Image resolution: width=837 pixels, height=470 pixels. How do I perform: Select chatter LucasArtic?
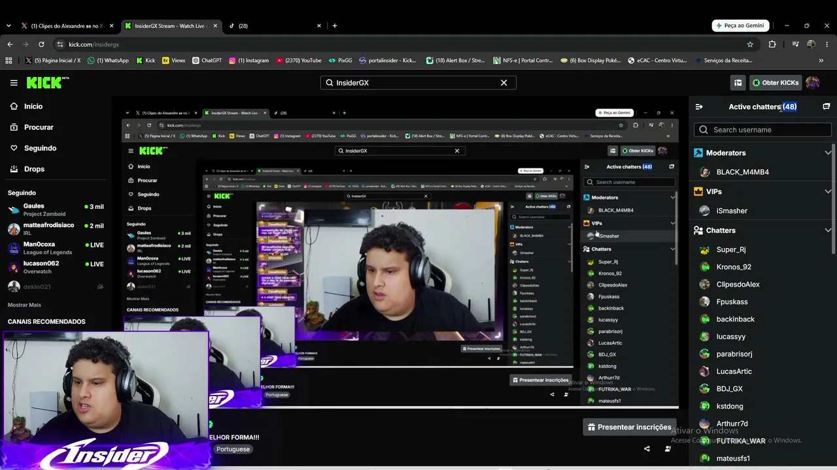point(734,371)
